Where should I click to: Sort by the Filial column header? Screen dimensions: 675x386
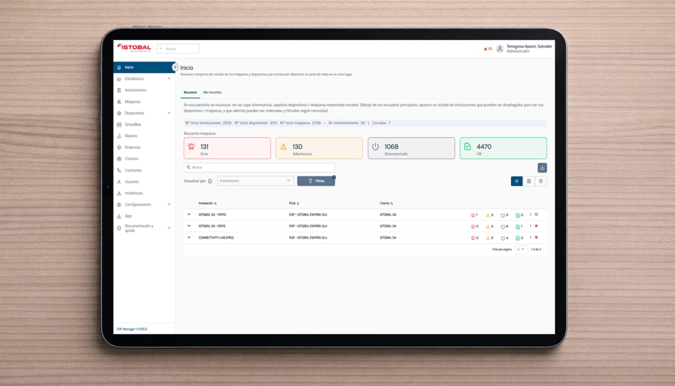(294, 203)
